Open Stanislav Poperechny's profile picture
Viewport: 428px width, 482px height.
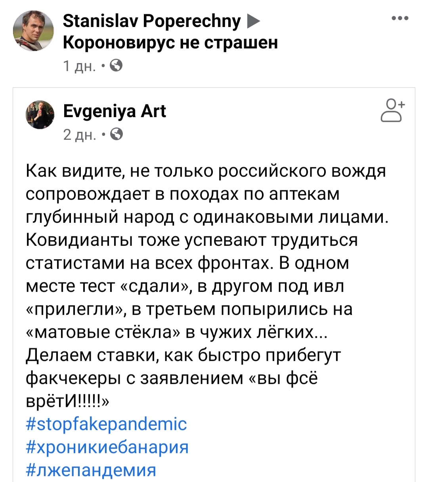tap(33, 31)
